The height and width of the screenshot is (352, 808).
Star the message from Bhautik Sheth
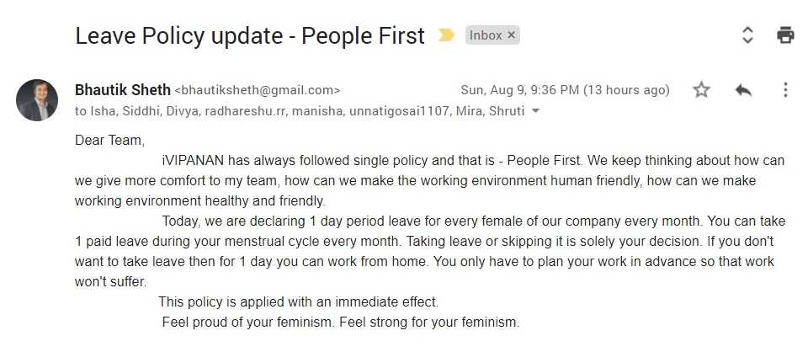tap(701, 90)
